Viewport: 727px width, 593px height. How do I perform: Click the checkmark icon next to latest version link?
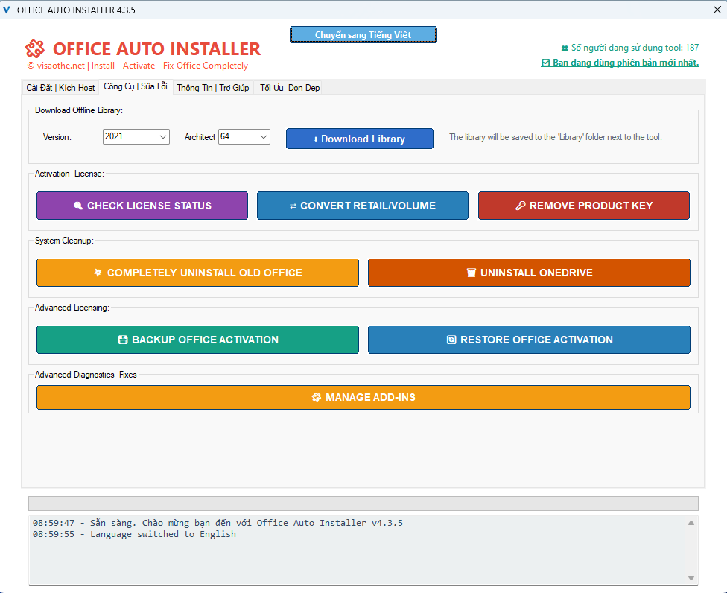(546, 63)
